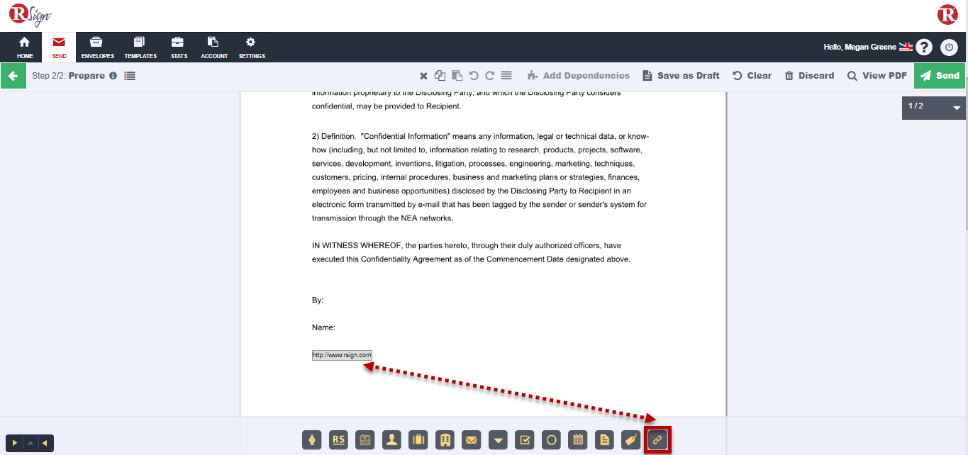Pick the Email envelope control icon
Screen dimensions: 968x455
pyautogui.click(x=472, y=440)
